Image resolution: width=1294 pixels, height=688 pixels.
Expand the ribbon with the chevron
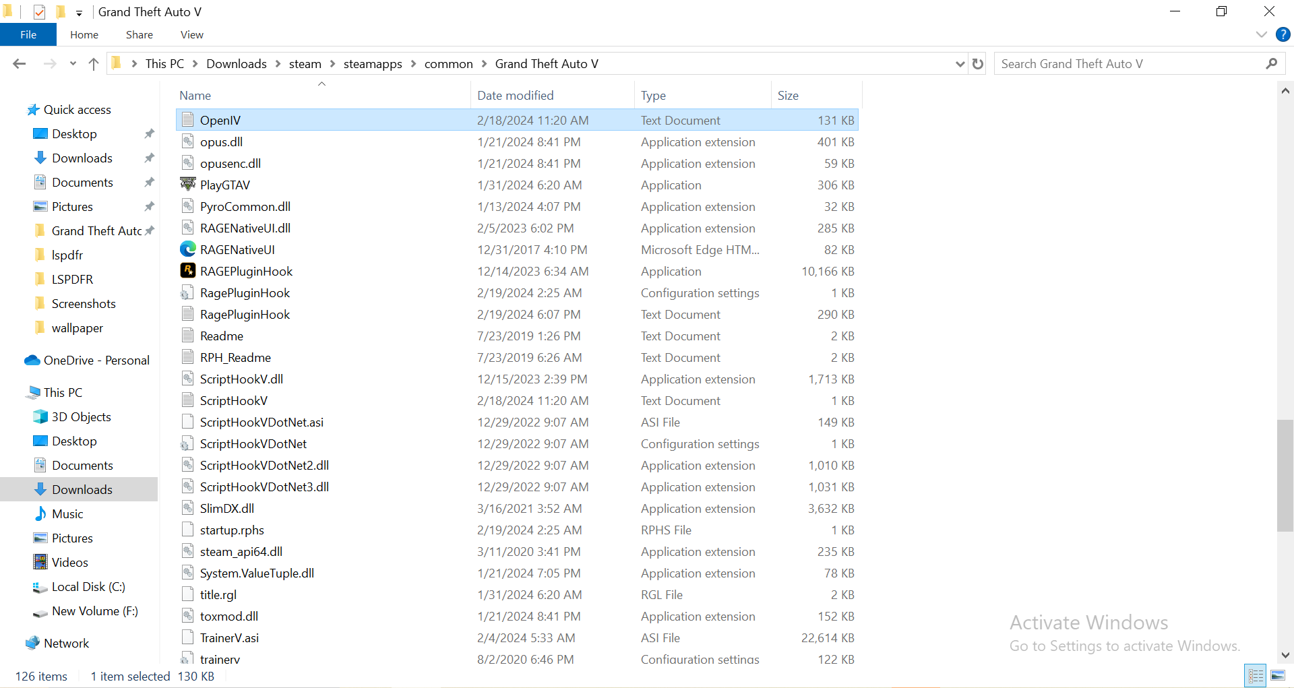[x=1261, y=34]
